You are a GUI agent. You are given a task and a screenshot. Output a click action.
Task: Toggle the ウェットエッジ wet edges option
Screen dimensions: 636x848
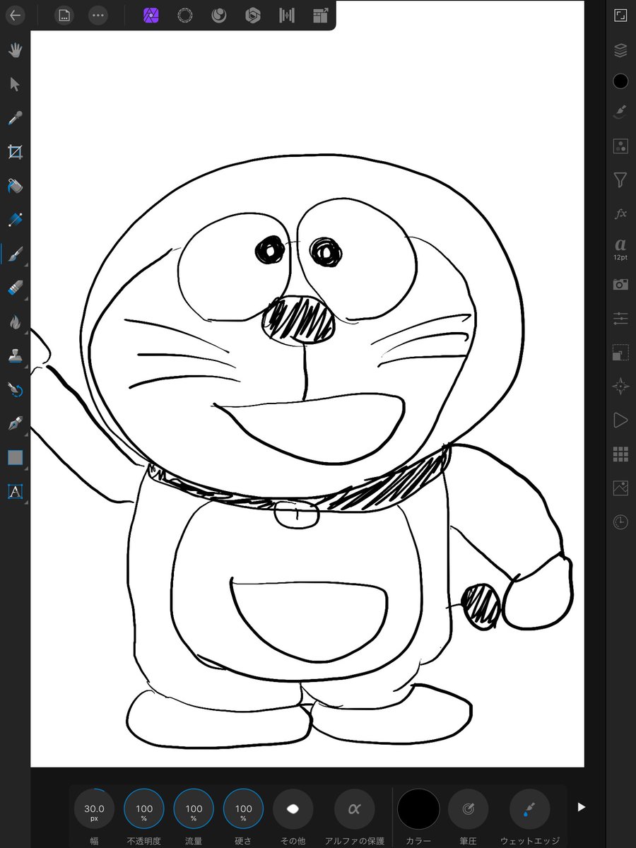coord(530,808)
